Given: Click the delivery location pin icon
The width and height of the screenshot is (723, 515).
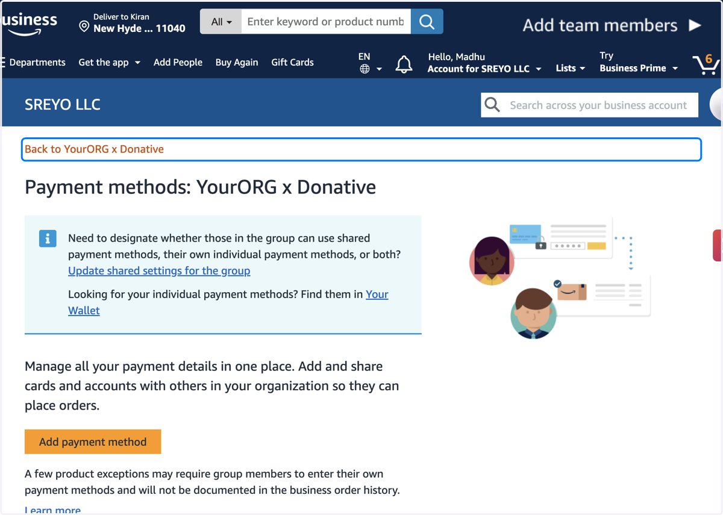Looking at the screenshot, I should 84,27.
